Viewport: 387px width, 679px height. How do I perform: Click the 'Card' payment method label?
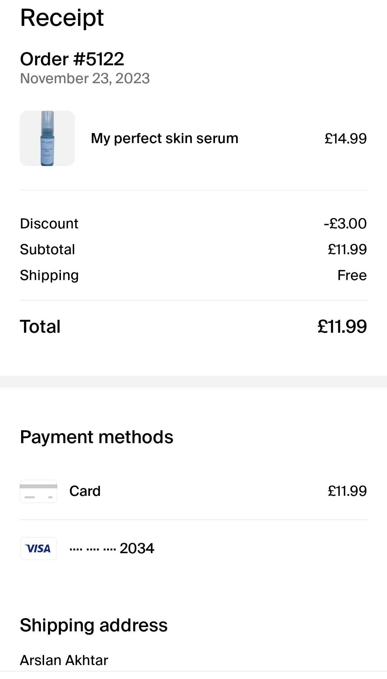point(85,491)
